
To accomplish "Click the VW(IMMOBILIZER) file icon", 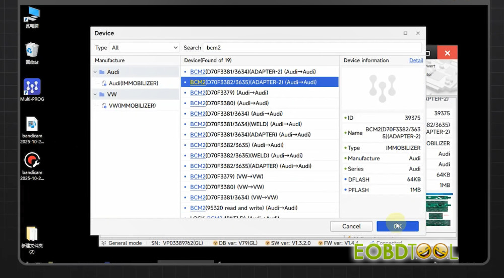I will pos(104,106).
